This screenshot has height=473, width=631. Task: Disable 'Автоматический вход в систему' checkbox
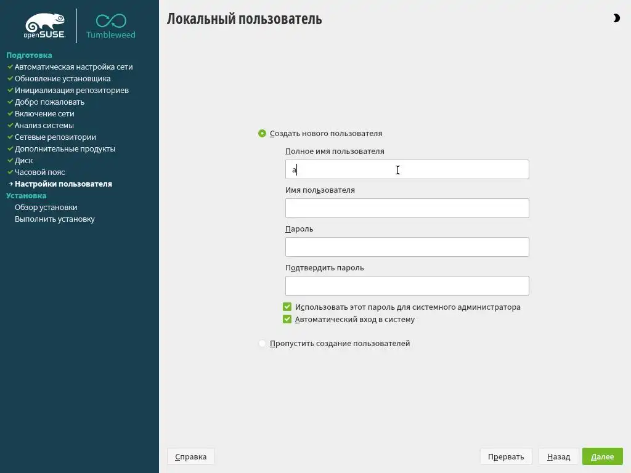pyautogui.click(x=287, y=320)
